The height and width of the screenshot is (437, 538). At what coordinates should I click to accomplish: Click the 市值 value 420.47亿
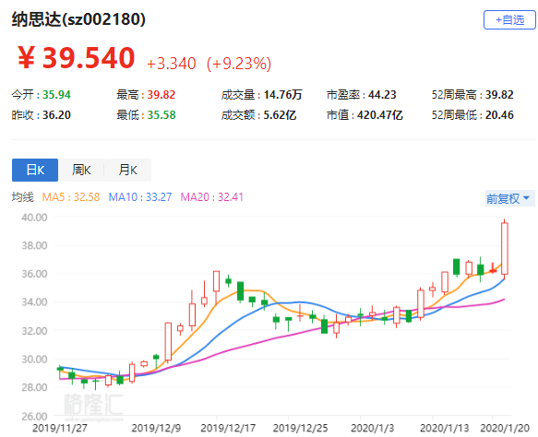tap(380, 115)
